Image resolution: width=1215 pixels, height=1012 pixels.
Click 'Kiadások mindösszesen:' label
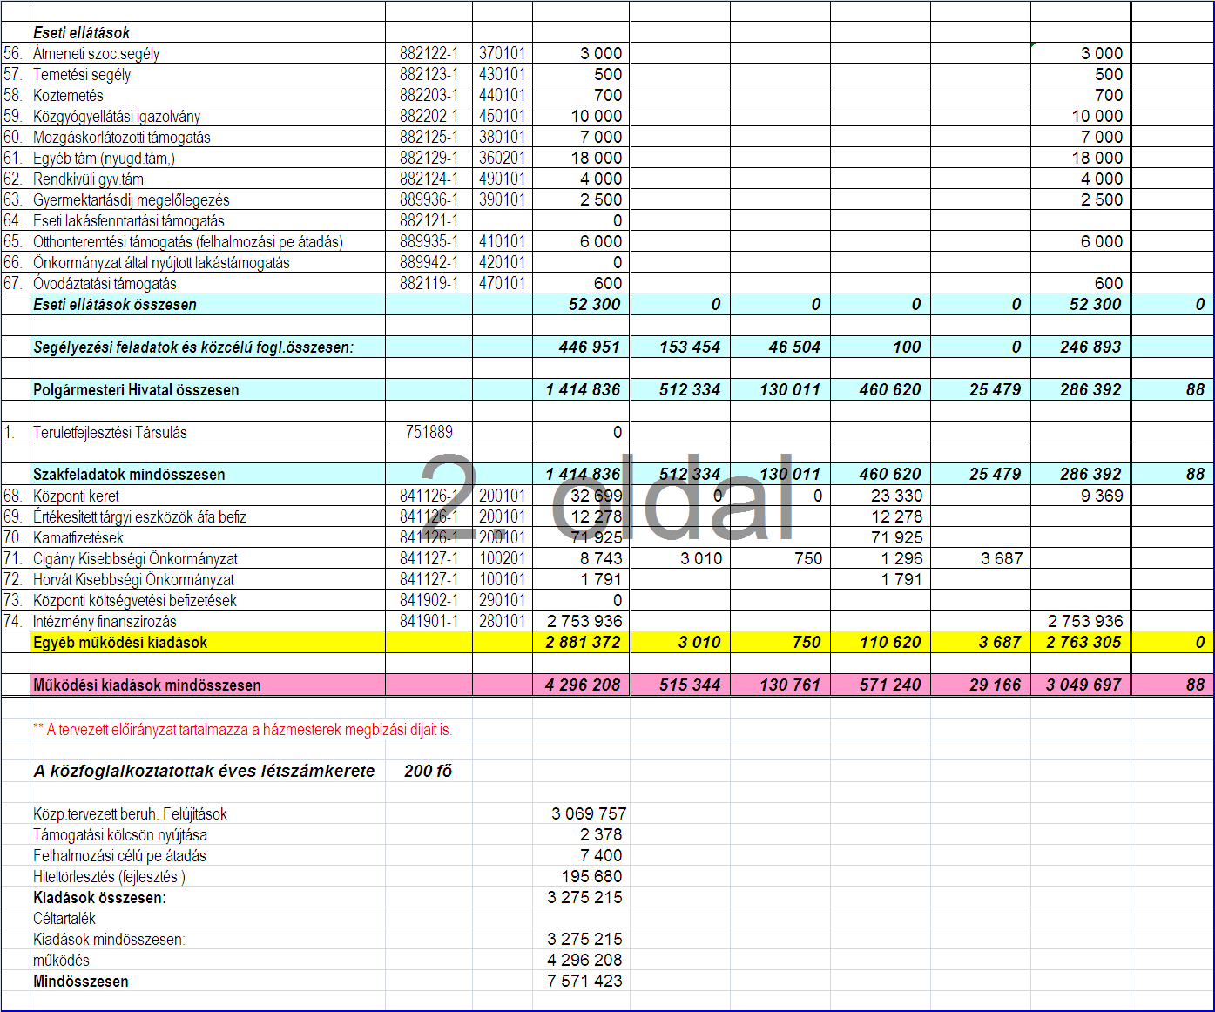109,939
